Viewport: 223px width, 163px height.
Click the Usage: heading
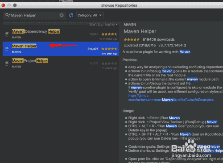tap(128, 111)
